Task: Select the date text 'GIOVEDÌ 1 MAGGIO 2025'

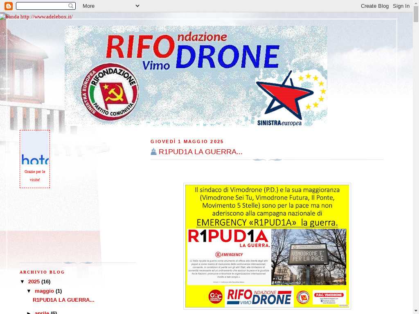Action: [x=187, y=141]
